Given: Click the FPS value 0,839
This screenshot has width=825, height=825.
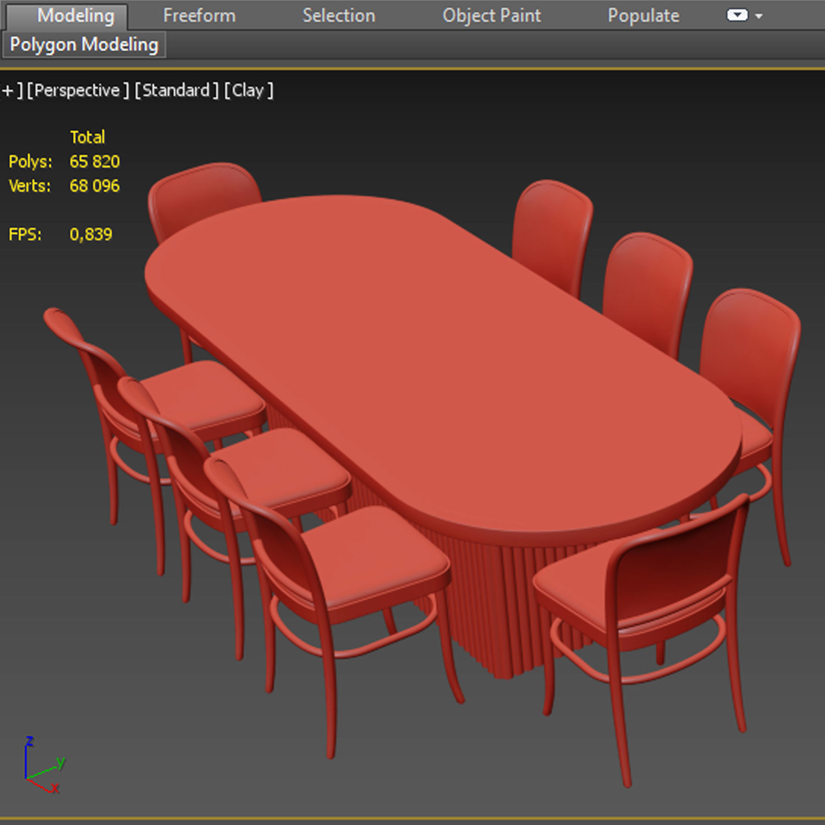Looking at the screenshot, I should 91,235.
